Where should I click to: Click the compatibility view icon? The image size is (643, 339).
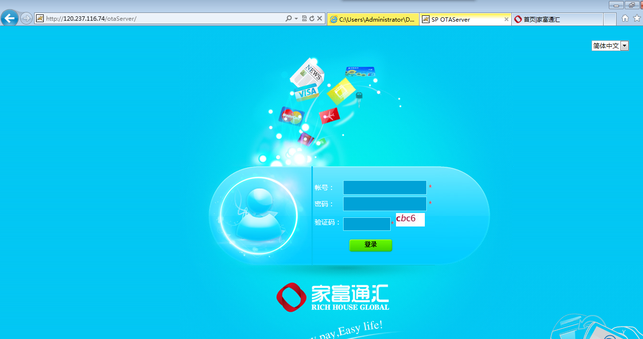(304, 19)
